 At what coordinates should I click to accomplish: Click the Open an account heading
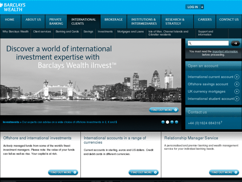203,66
